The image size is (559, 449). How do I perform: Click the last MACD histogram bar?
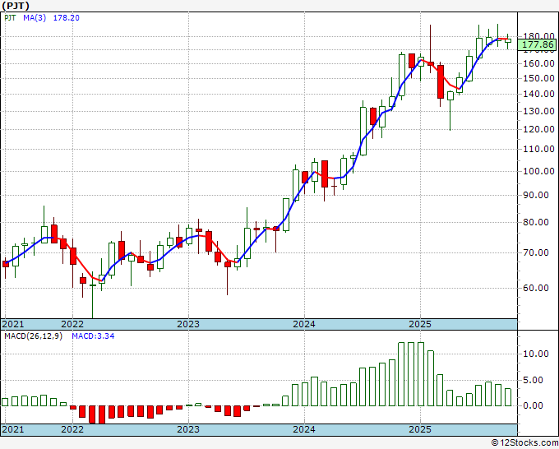(x=508, y=397)
